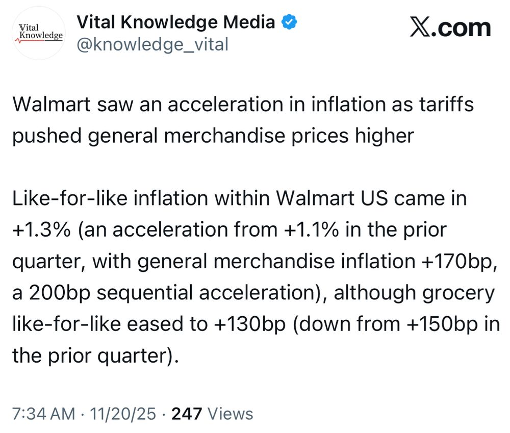
Task: Open the Vital Knowledge Media display name
Action: 175,22
